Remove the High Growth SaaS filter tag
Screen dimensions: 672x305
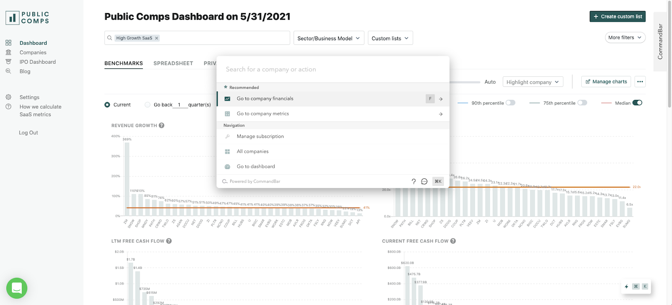click(x=157, y=38)
